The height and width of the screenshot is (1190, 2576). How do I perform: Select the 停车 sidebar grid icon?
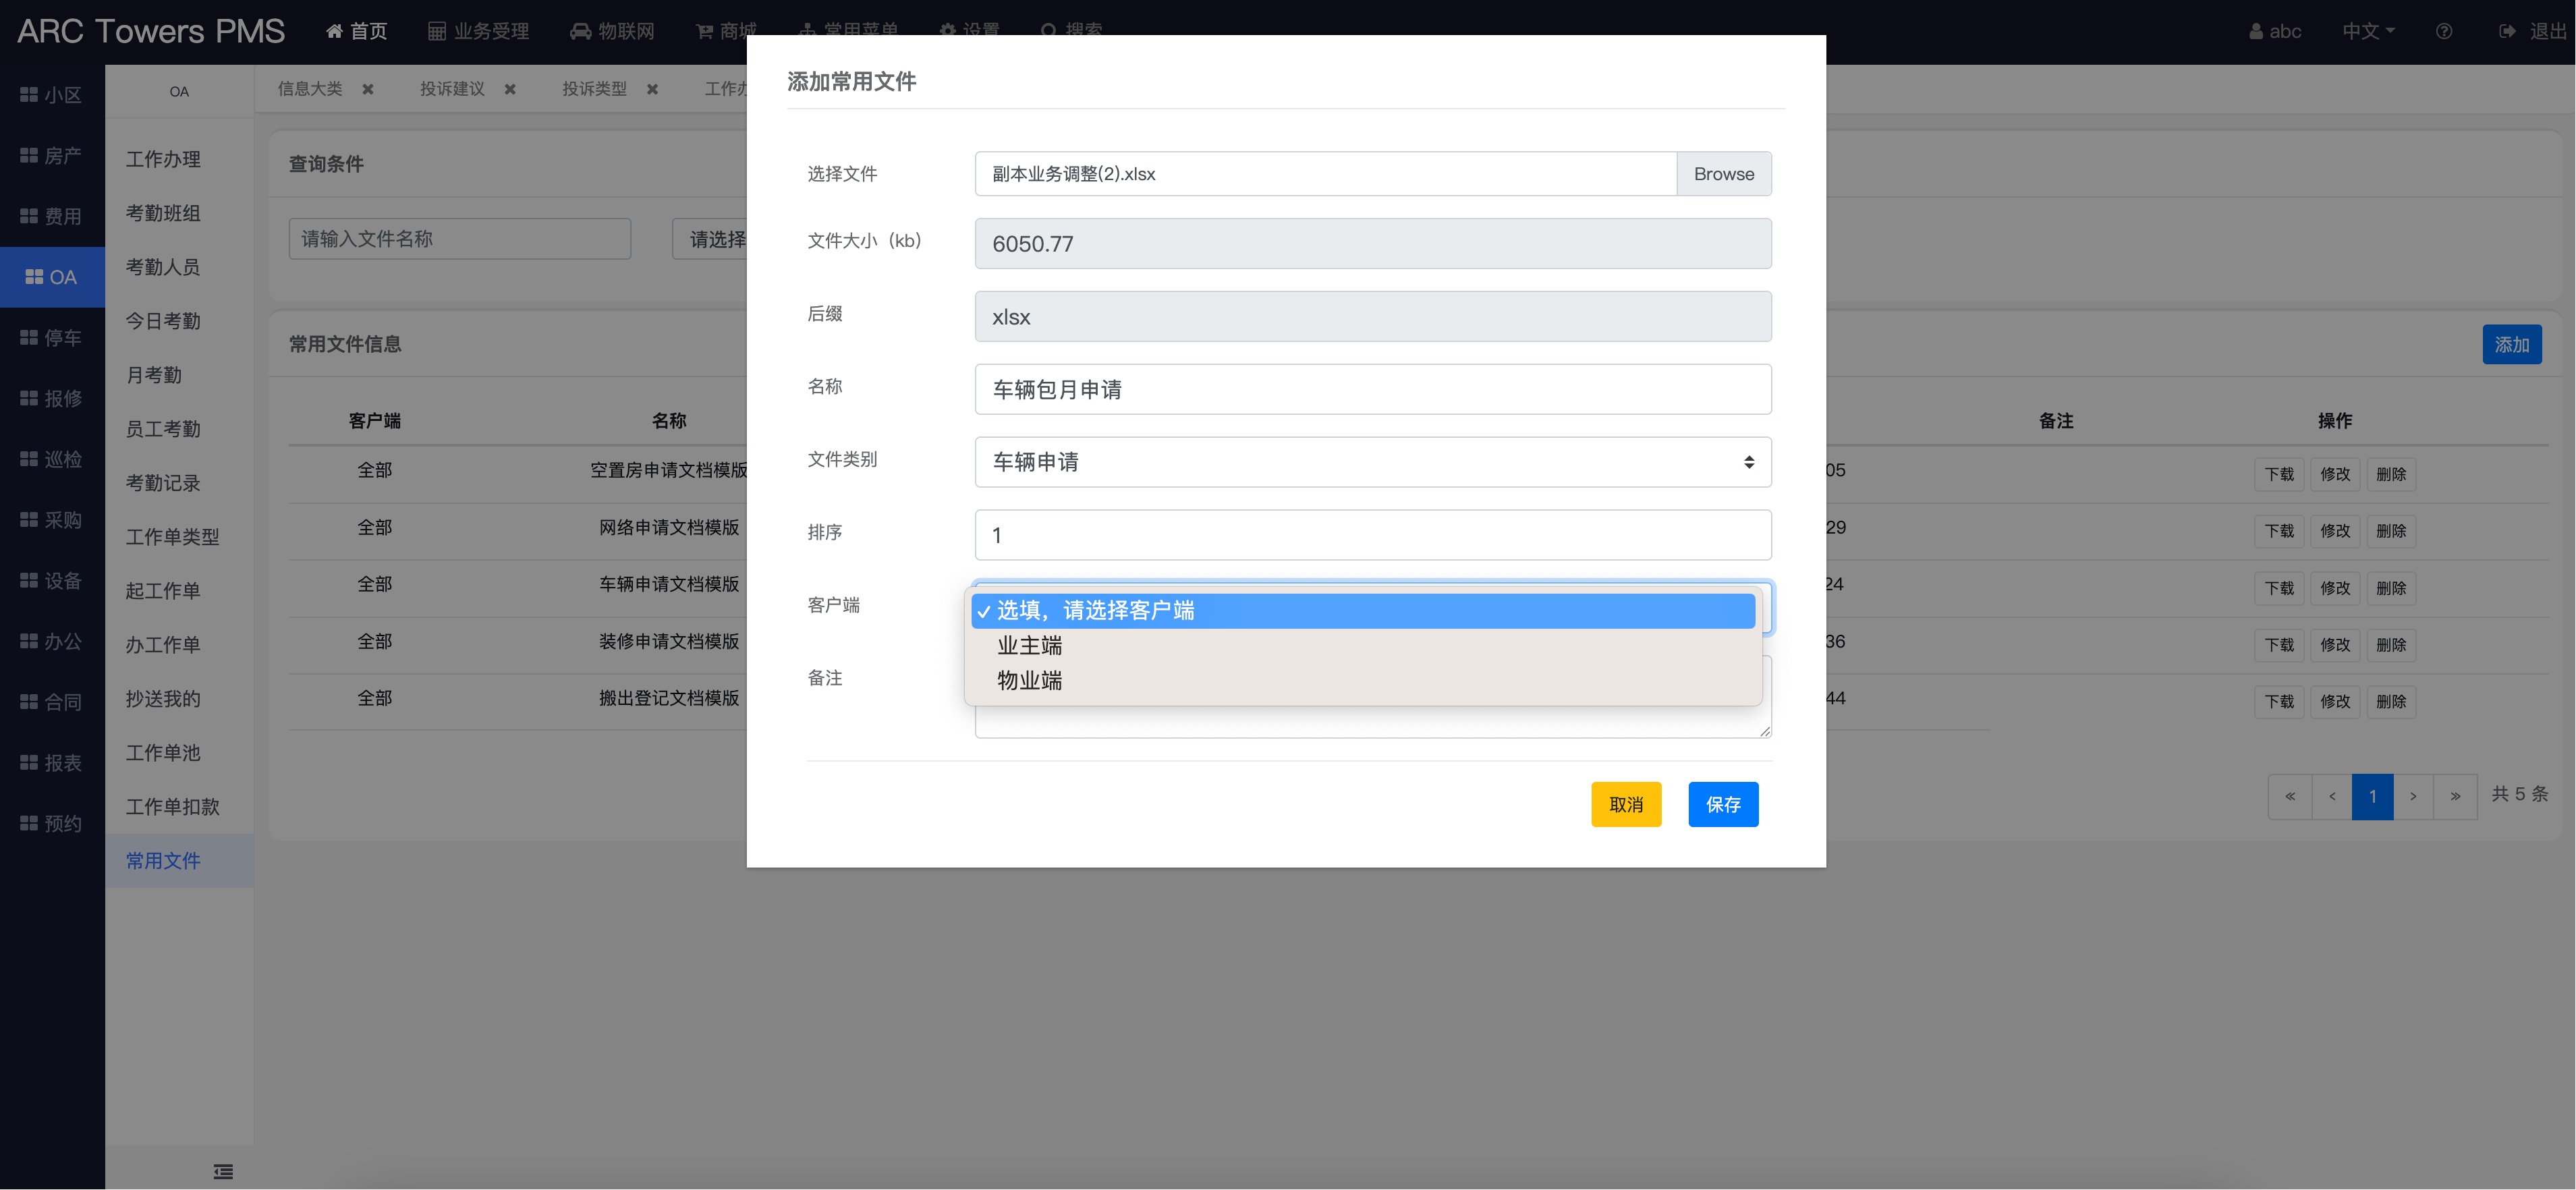29,338
